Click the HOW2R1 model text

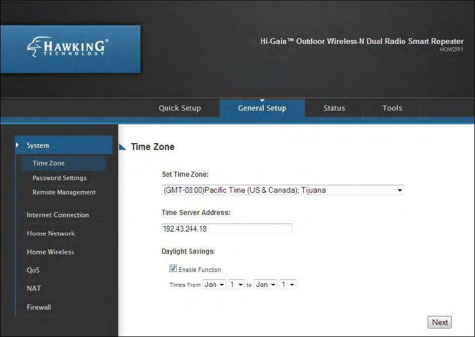point(452,49)
